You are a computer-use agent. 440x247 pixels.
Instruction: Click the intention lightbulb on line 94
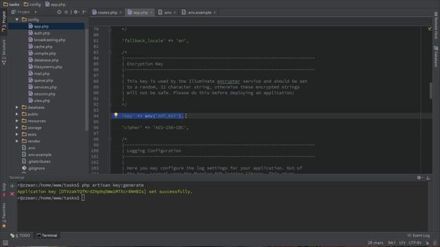point(115,115)
